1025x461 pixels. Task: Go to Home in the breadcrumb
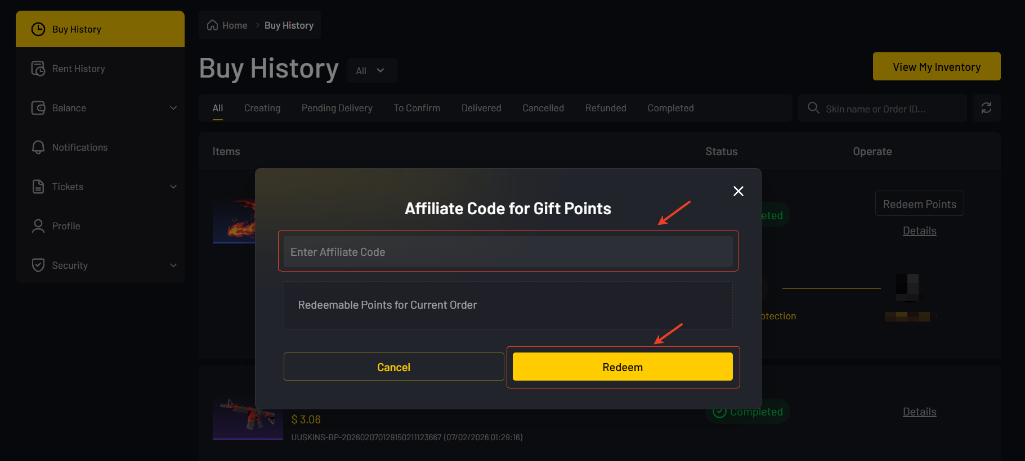point(228,25)
